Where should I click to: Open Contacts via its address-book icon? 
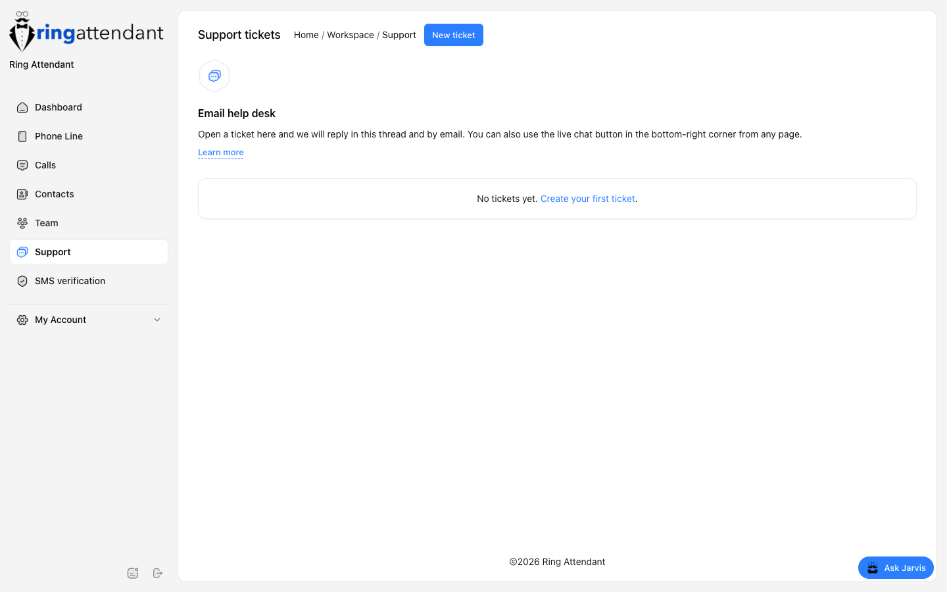tap(22, 194)
